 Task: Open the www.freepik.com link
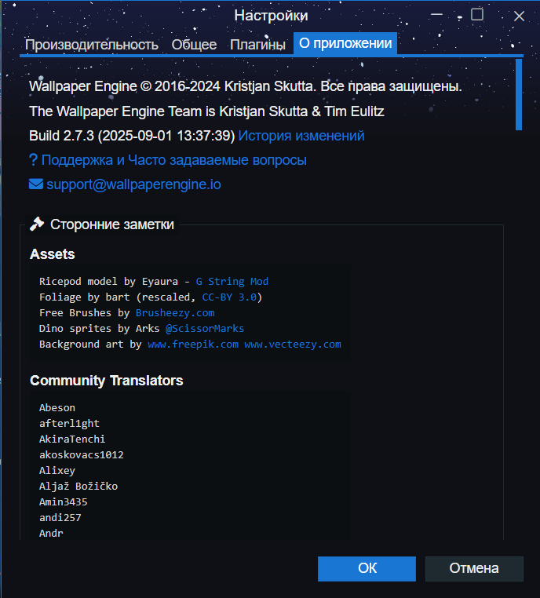click(193, 344)
